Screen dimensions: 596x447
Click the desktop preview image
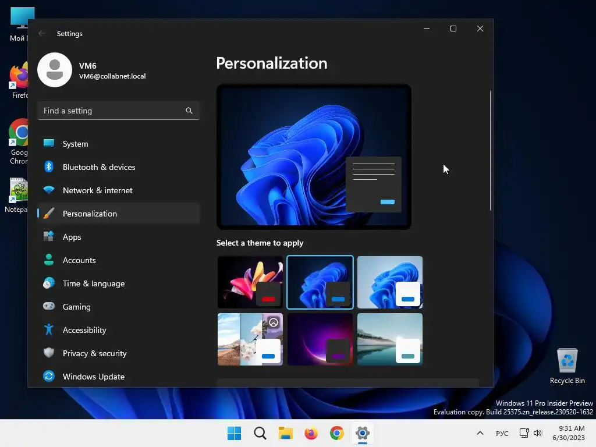[314, 157]
